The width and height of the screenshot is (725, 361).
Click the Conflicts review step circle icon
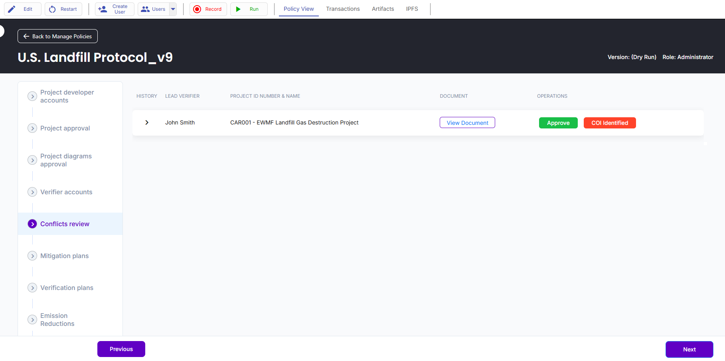pos(32,224)
